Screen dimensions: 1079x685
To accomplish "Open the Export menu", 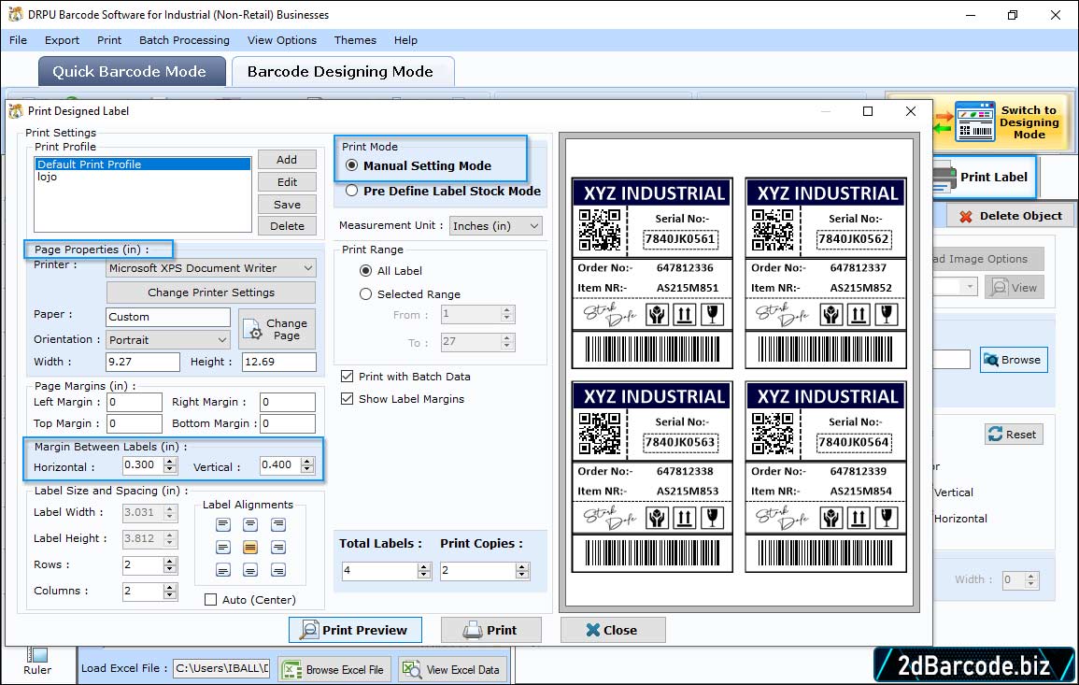I will (x=62, y=40).
